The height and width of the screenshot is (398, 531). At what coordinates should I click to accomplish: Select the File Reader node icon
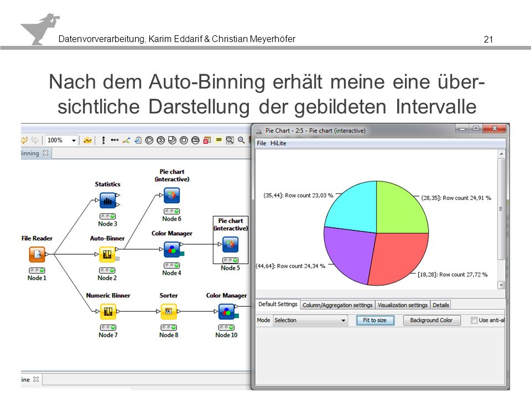click(37, 254)
